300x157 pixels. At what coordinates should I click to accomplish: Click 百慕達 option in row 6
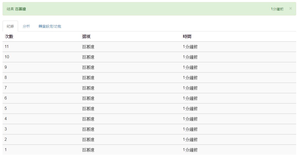pos(88,98)
